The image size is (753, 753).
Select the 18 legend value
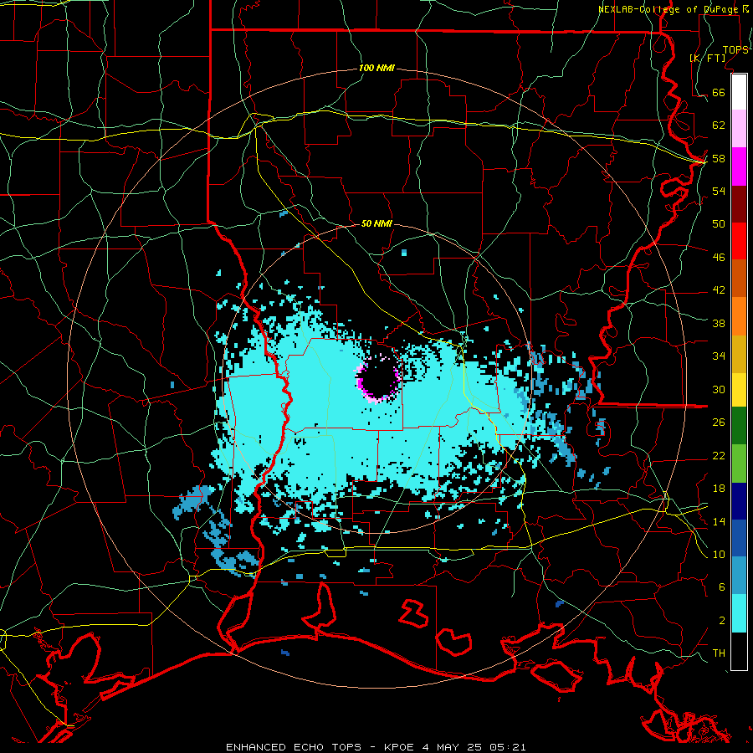pos(719,489)
